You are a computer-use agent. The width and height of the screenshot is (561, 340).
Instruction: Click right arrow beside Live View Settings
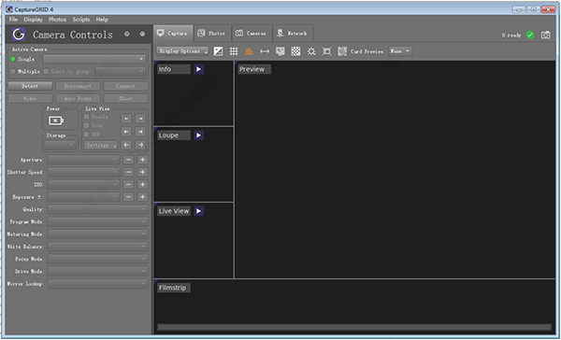(140, 145)
